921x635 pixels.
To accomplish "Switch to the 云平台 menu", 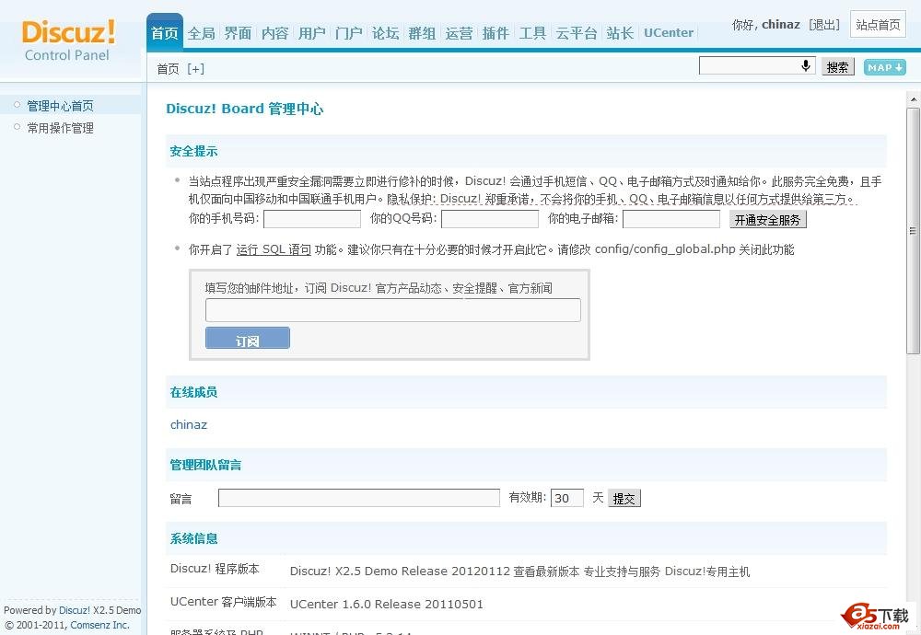I will [577, 33].
